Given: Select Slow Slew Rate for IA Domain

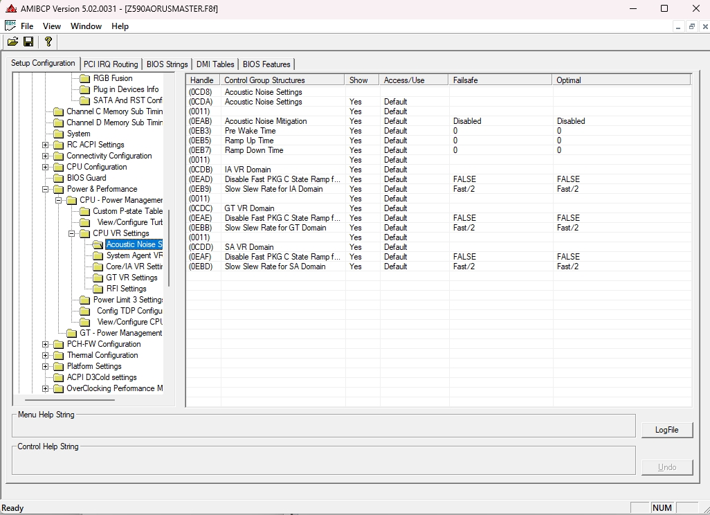Looking at the screenshot, I should [x=438, y=190].
